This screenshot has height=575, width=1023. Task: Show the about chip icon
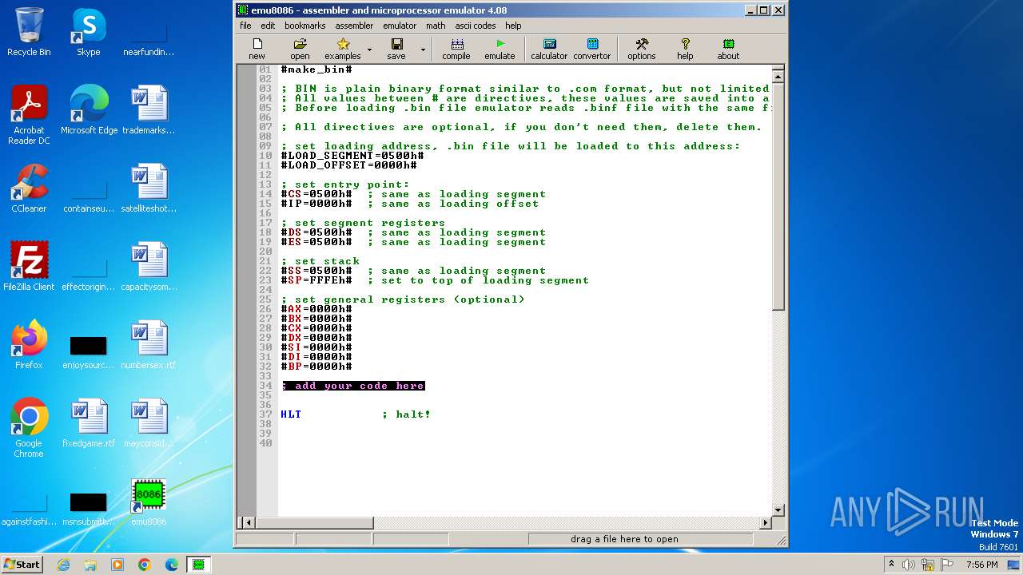click(728, 49)
